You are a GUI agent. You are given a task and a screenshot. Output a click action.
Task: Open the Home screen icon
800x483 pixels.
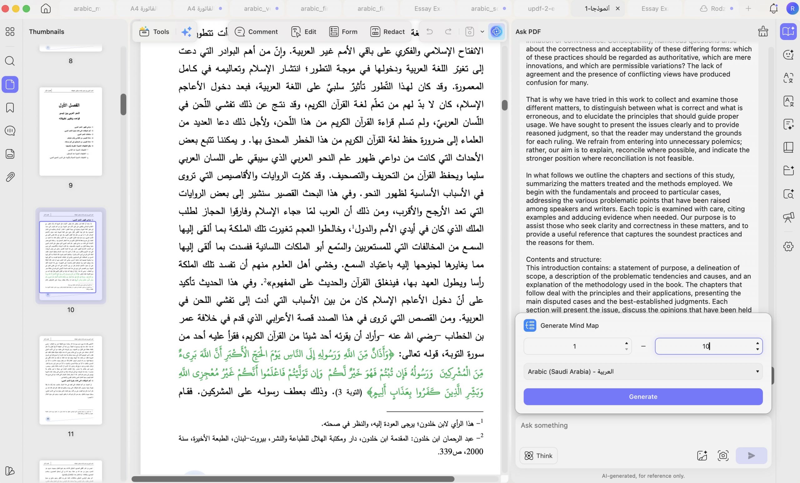(x=46, y=8)
